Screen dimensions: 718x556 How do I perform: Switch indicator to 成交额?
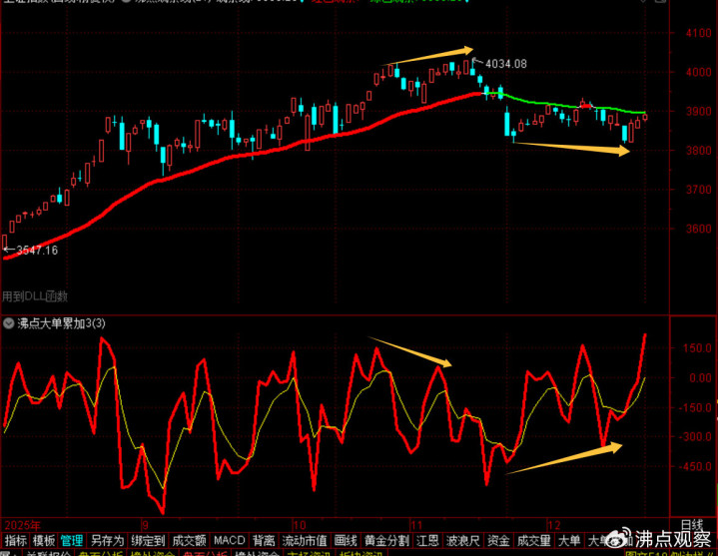point(189,541)
